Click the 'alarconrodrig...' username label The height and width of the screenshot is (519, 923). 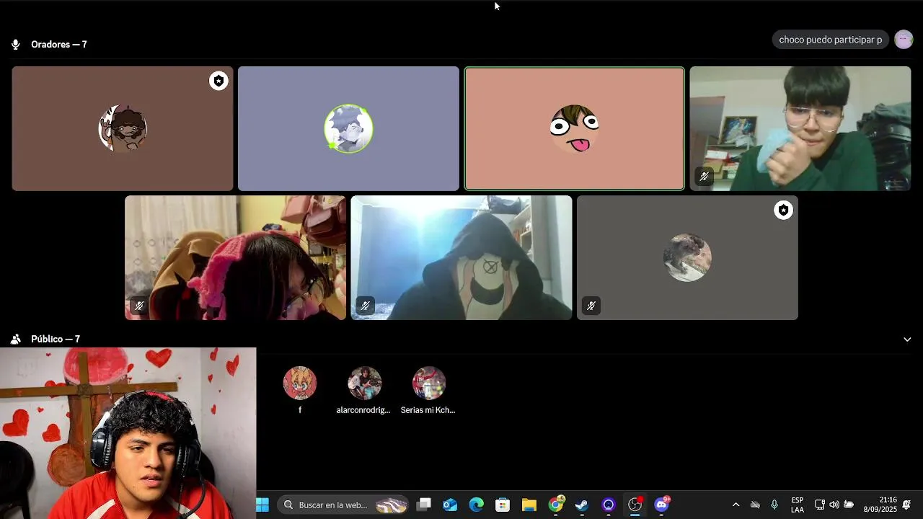click(363, 410)
